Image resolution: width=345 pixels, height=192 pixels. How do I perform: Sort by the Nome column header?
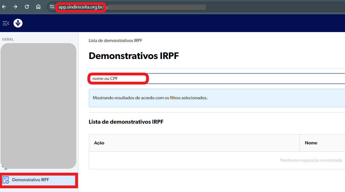(311, 143)
